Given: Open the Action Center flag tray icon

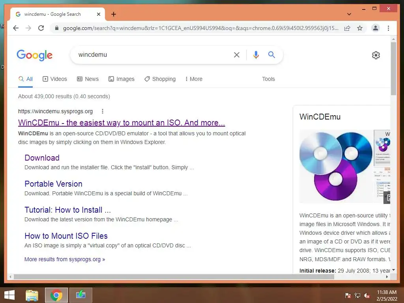Looking at the screenshot, I should [x=348, y=296].
